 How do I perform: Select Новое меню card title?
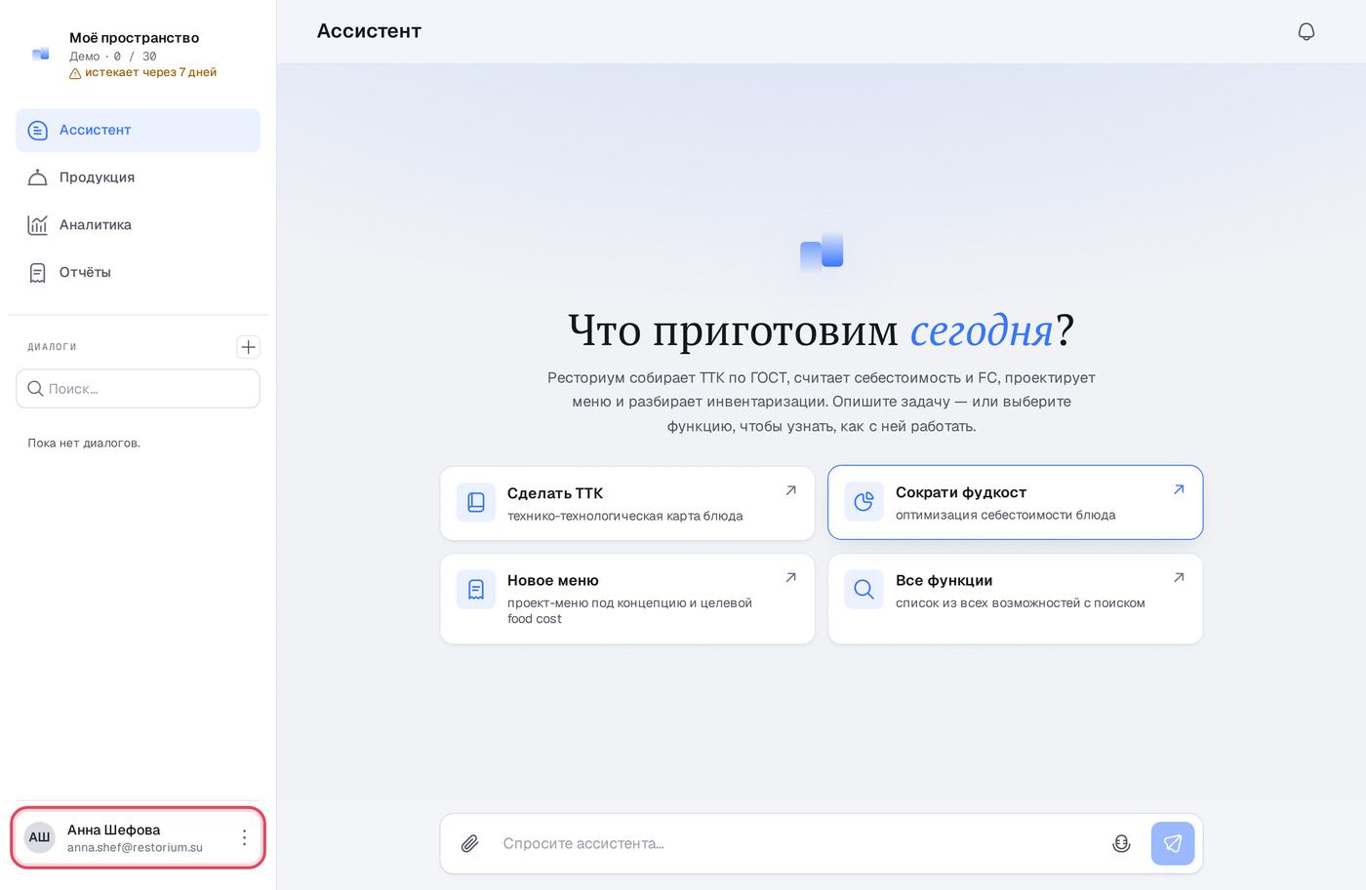click(x=553, y=580)
